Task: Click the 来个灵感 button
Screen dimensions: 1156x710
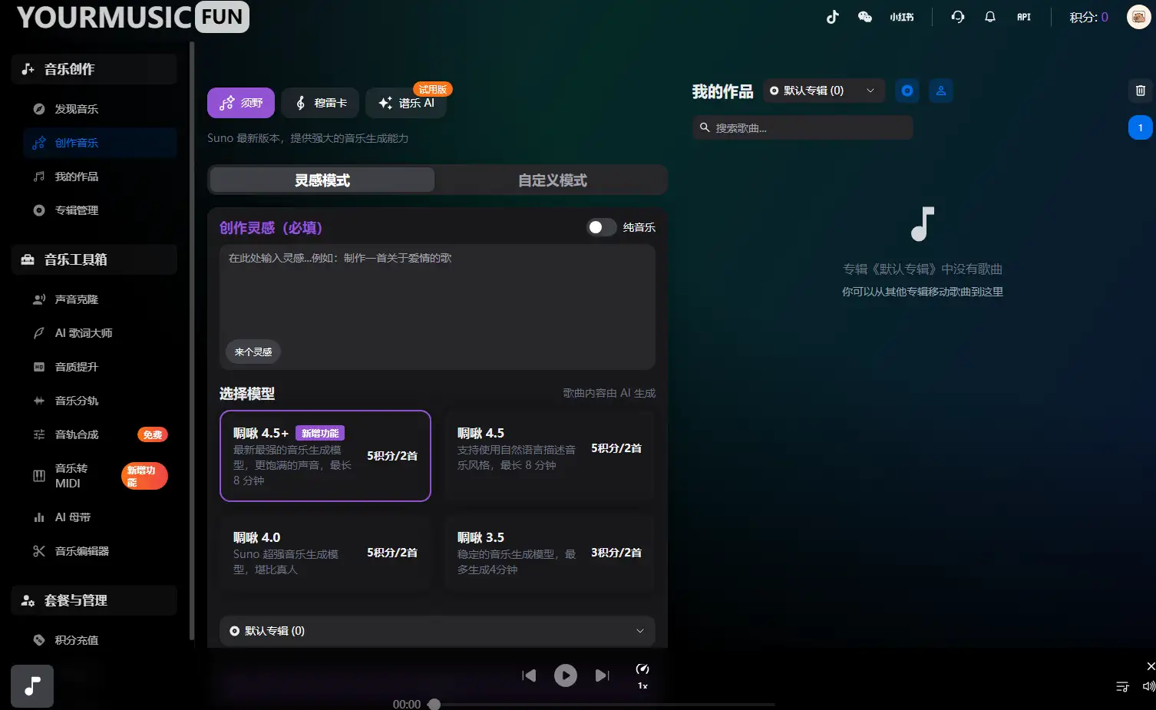Action: click(253, 352)
